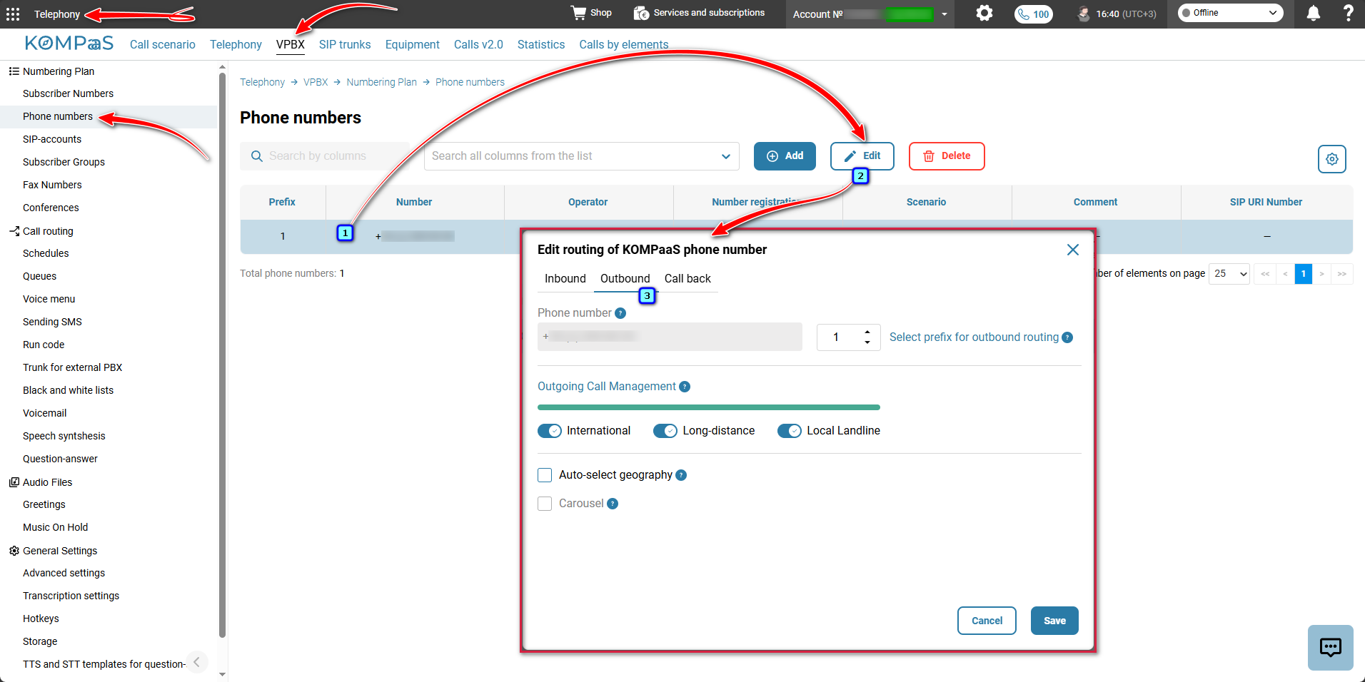Click the sidebar vertical scrollbar
This screenshot has width=1365, height=682.
222,357
